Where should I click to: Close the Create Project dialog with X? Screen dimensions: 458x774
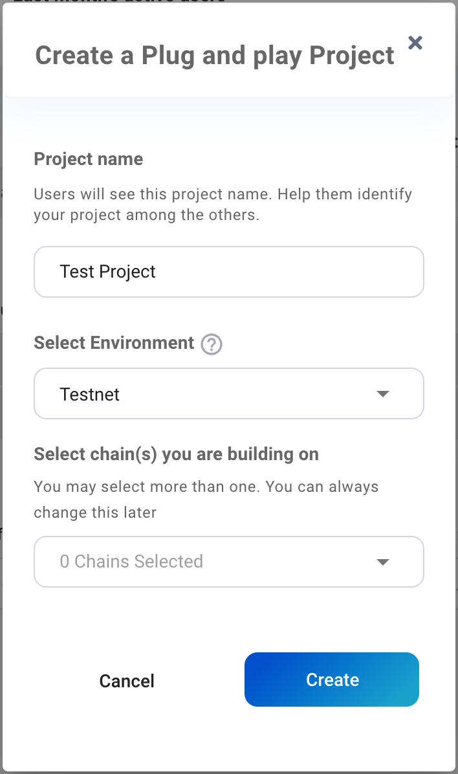pyautogui.click(x=415, y=43)
